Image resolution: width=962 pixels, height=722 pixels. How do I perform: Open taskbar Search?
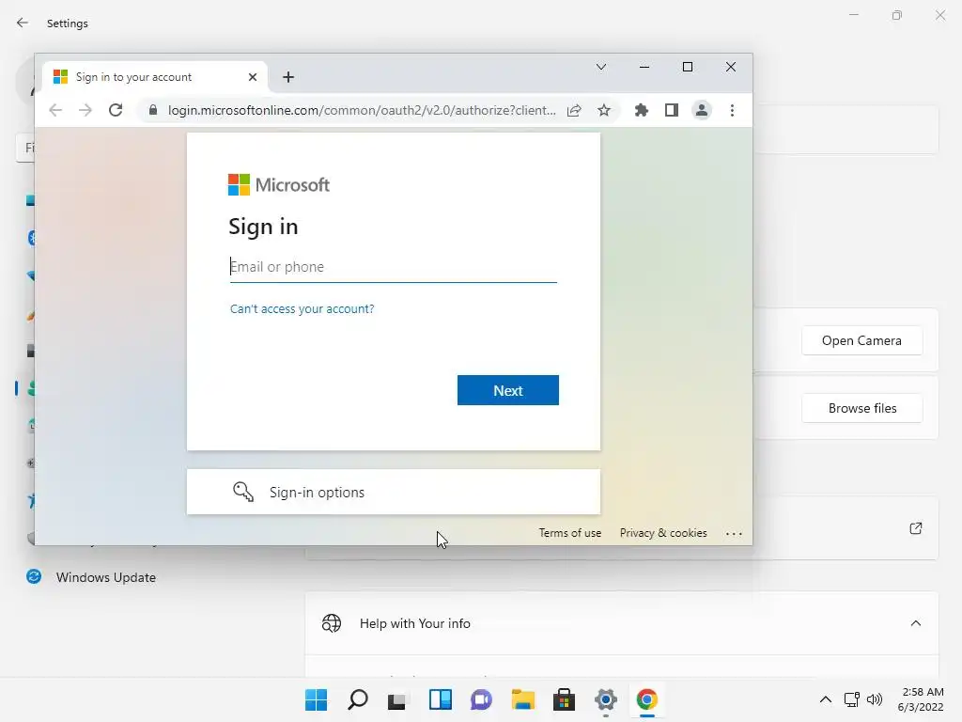(x=358, y=699)
